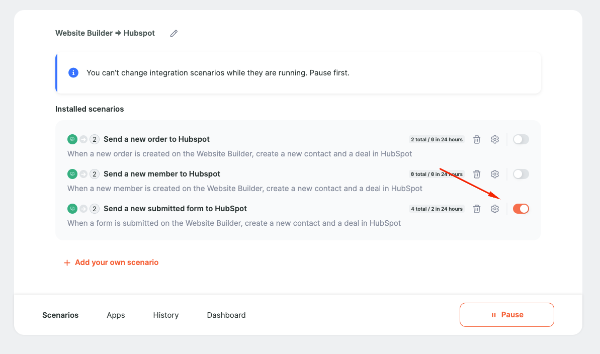600x354 pixels.
Task: Select the 'Send a new order to Hubspot' title
Action: [x=156, y=139]
